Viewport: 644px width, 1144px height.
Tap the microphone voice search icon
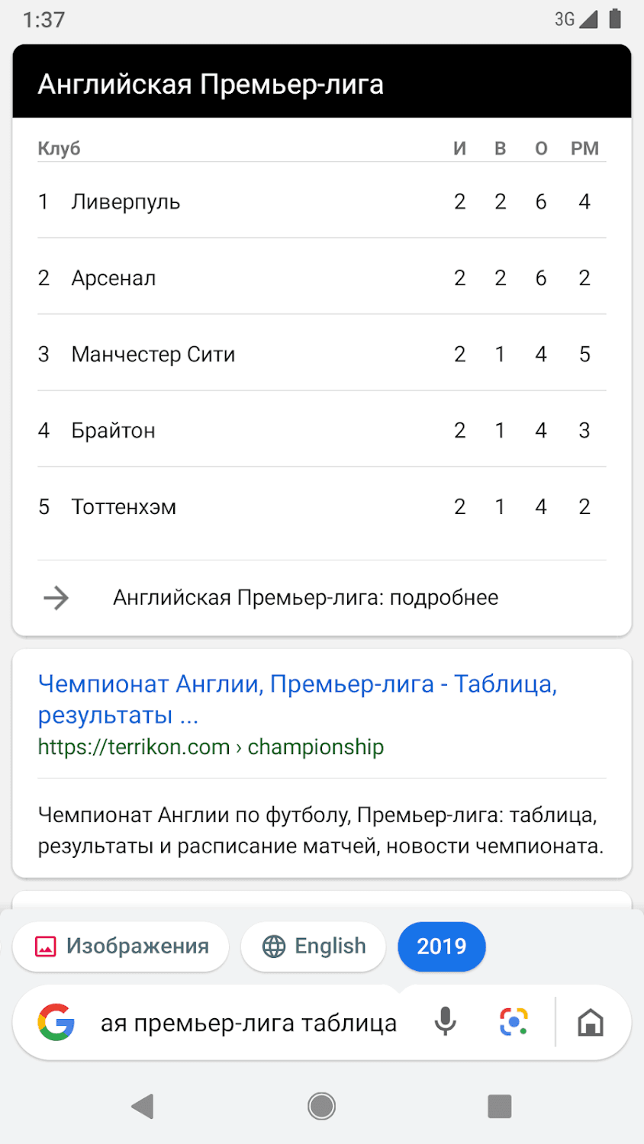click(445, 1022)
